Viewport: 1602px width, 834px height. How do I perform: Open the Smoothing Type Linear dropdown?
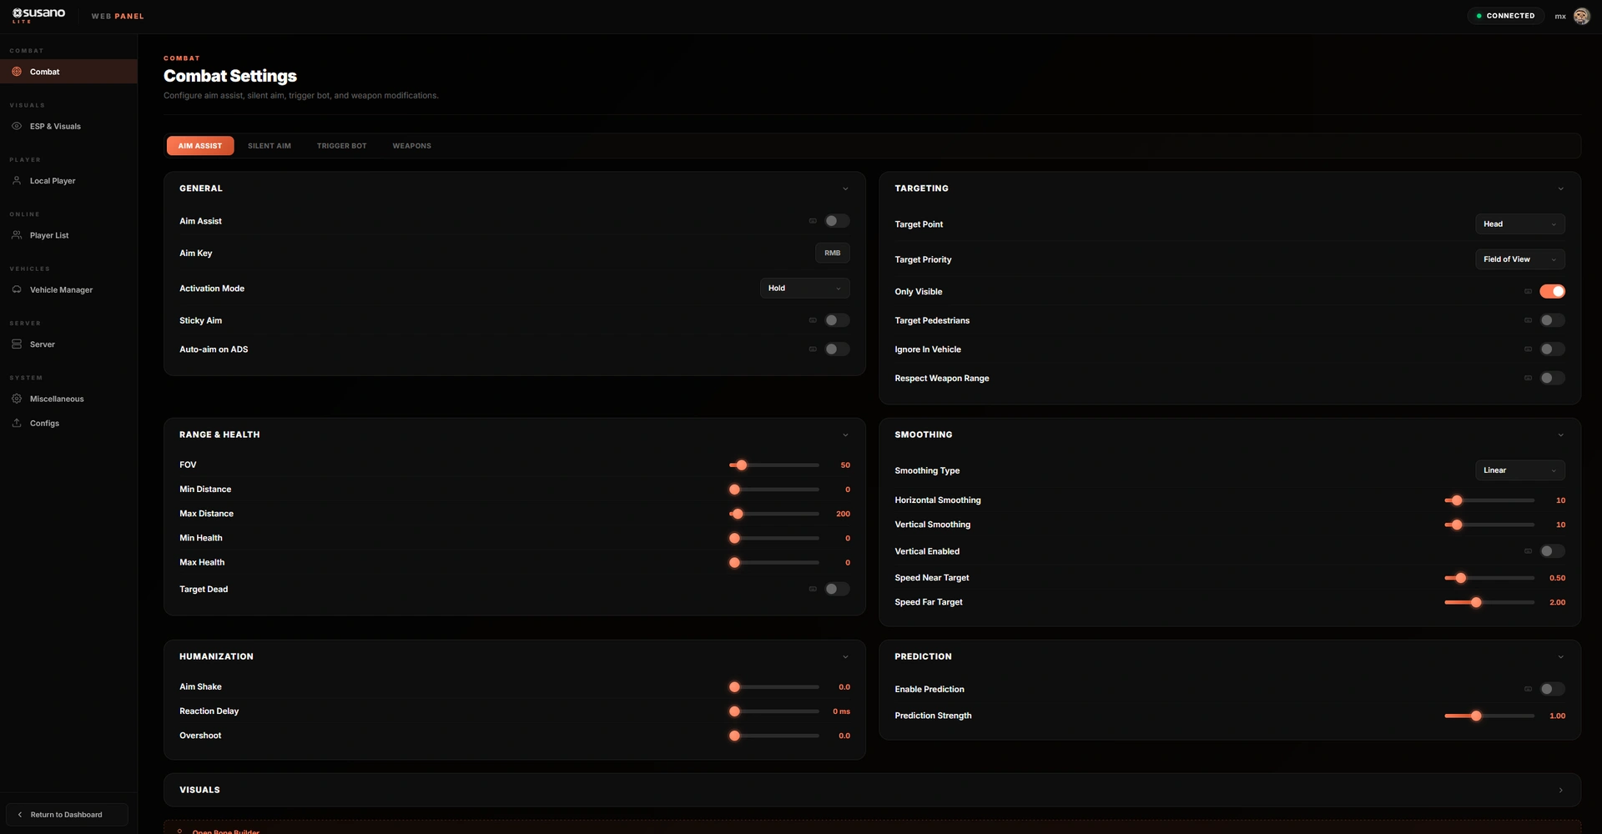point(1519,470)
